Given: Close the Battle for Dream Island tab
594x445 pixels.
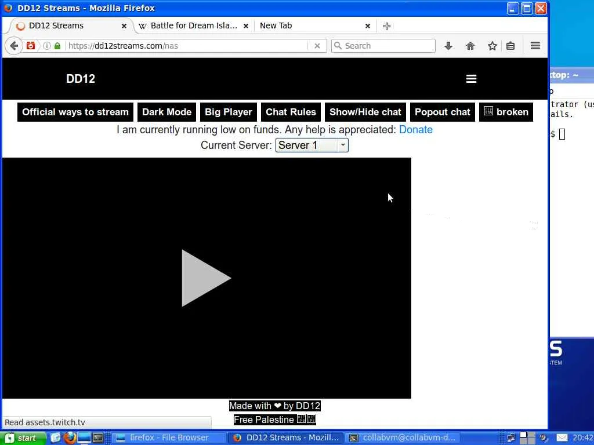Looking at the screenshot, I should [246, 25].
